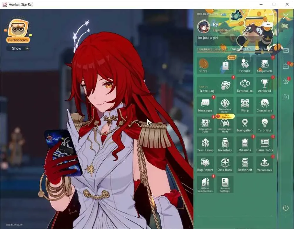The width and height of the screenshot is (294, 229).
Task: Open the Friends menu
Action: pos(245,65)
